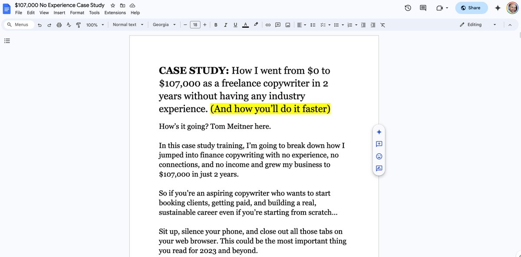Open the comments panel icon
This screenshot has height=257, width=521.
pyautogui.click(x=423, y=8)
